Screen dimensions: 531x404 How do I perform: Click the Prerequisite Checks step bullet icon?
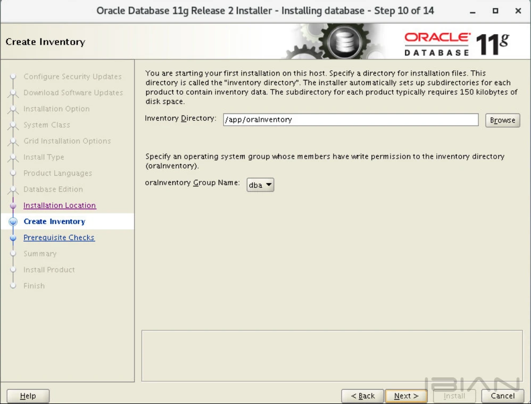click(x=13, y=238)
